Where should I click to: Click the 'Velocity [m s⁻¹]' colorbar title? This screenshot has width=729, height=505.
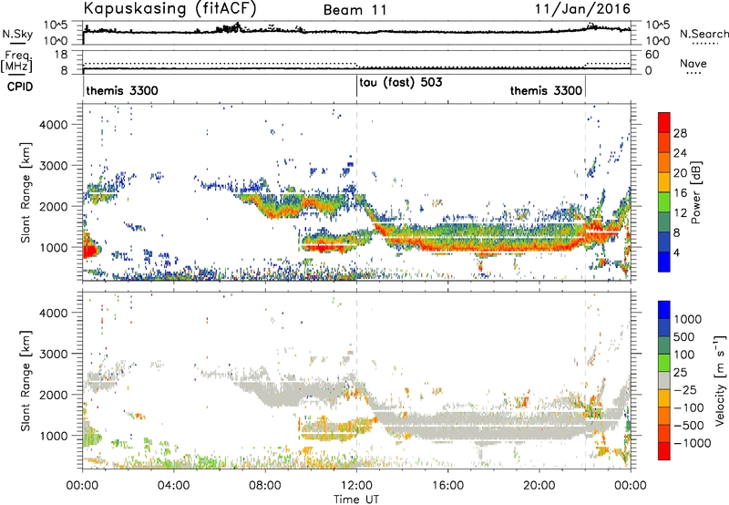coord(720,380)
